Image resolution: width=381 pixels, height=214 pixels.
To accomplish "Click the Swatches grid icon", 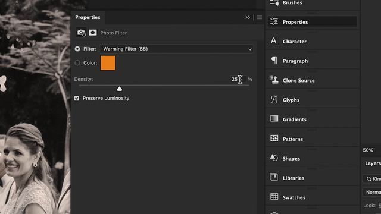I will pyautogui.click(x=274, y=197).
